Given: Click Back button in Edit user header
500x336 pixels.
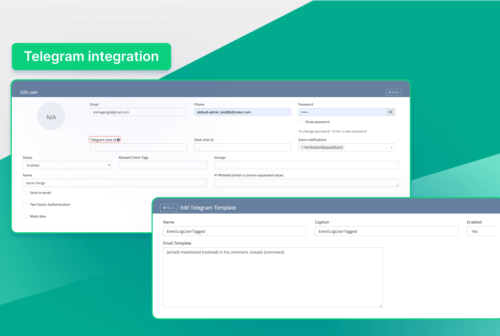Looking at the screenshot, I should [x=393, y=92].
